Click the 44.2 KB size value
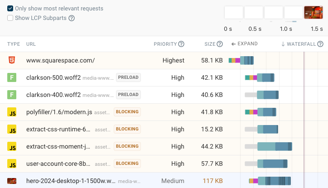328x188 pixels. pos(212,146)
